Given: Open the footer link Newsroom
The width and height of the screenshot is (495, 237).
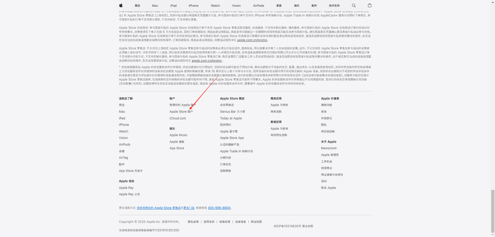Looking at the screenshot, I should (329, 148).
